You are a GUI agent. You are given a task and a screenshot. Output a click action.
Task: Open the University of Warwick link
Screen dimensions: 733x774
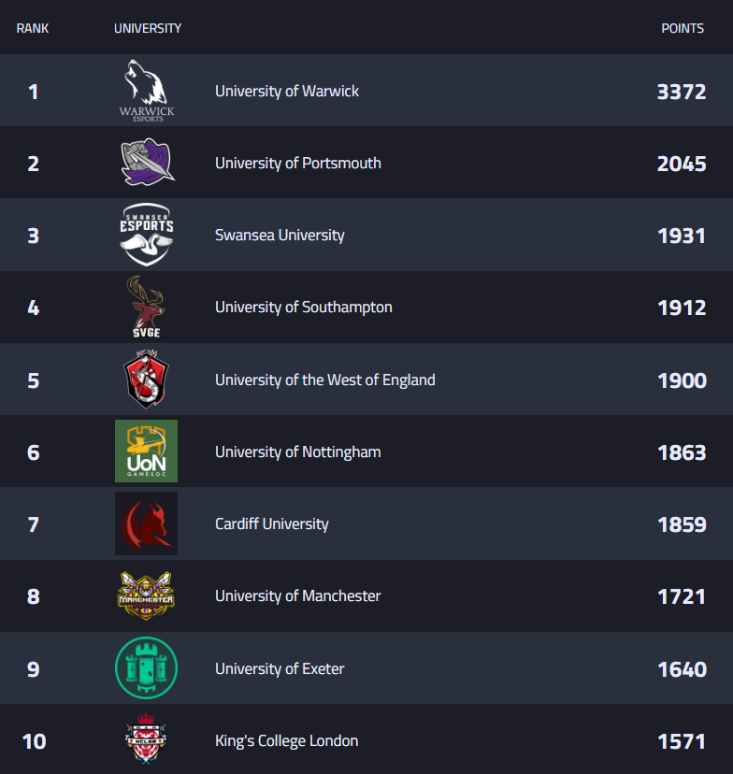click(x=287, y=92)
